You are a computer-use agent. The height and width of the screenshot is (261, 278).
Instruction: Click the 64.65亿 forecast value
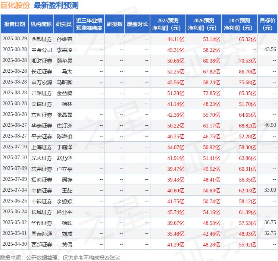[x=247, y=115]
